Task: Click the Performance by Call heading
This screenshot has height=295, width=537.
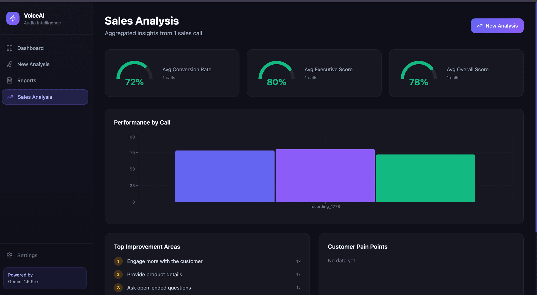Action: pos(142,122)
